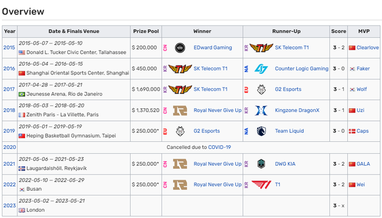Open the COVID-19 link

tap(220, 147)
